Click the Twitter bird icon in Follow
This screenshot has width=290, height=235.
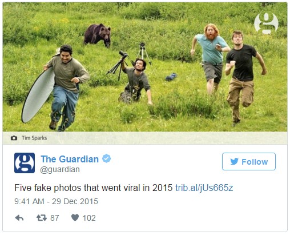point(234,161)
